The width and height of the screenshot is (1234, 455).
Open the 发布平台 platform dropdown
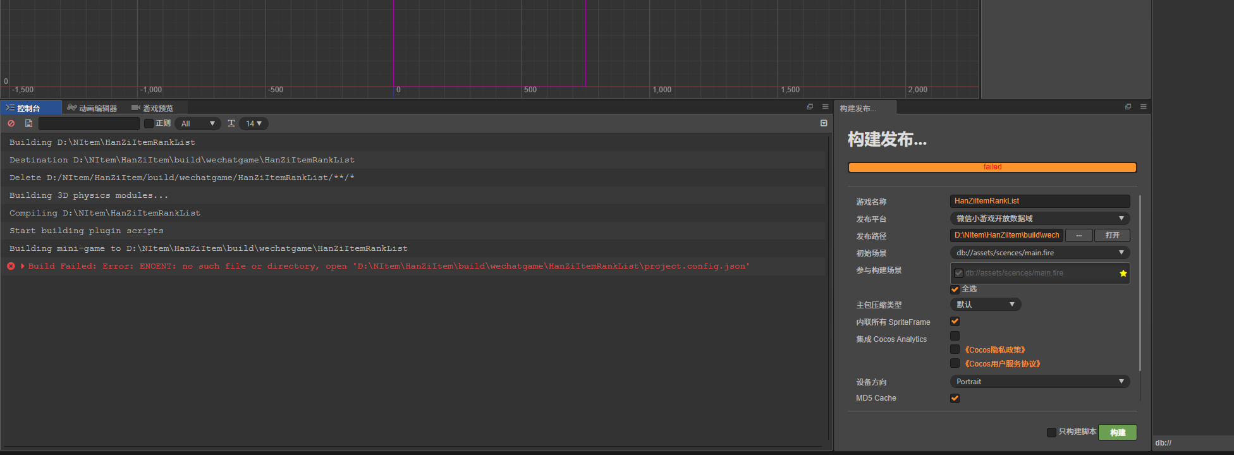(1039, 219)
